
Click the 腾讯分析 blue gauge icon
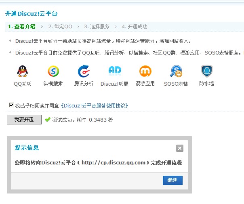point(84,71)
